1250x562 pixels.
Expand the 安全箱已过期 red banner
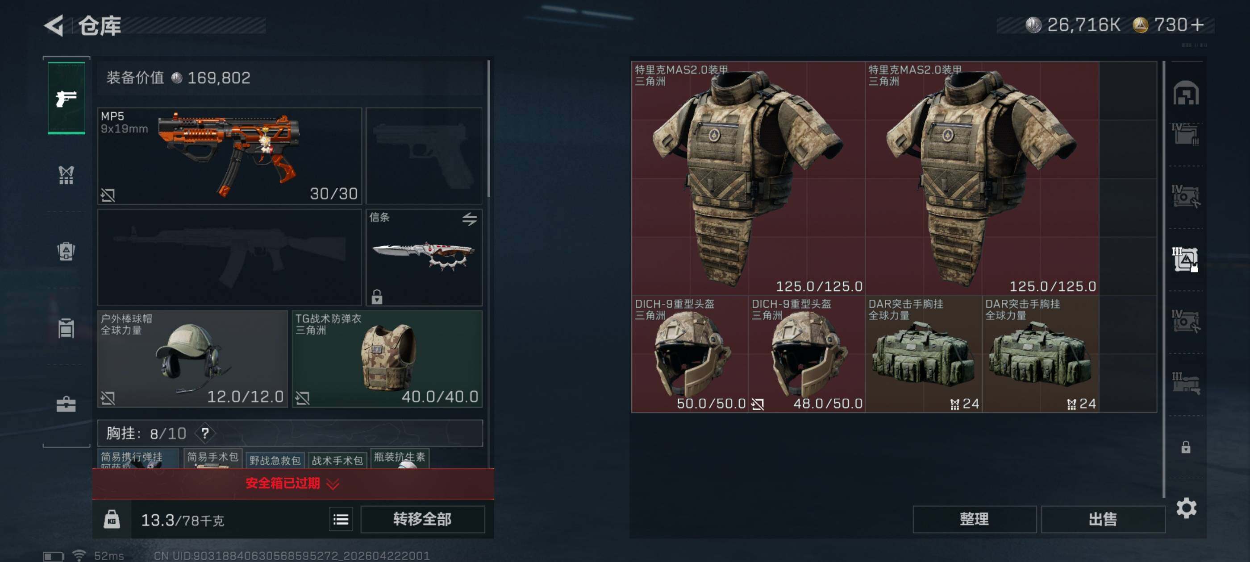point(293,483)
